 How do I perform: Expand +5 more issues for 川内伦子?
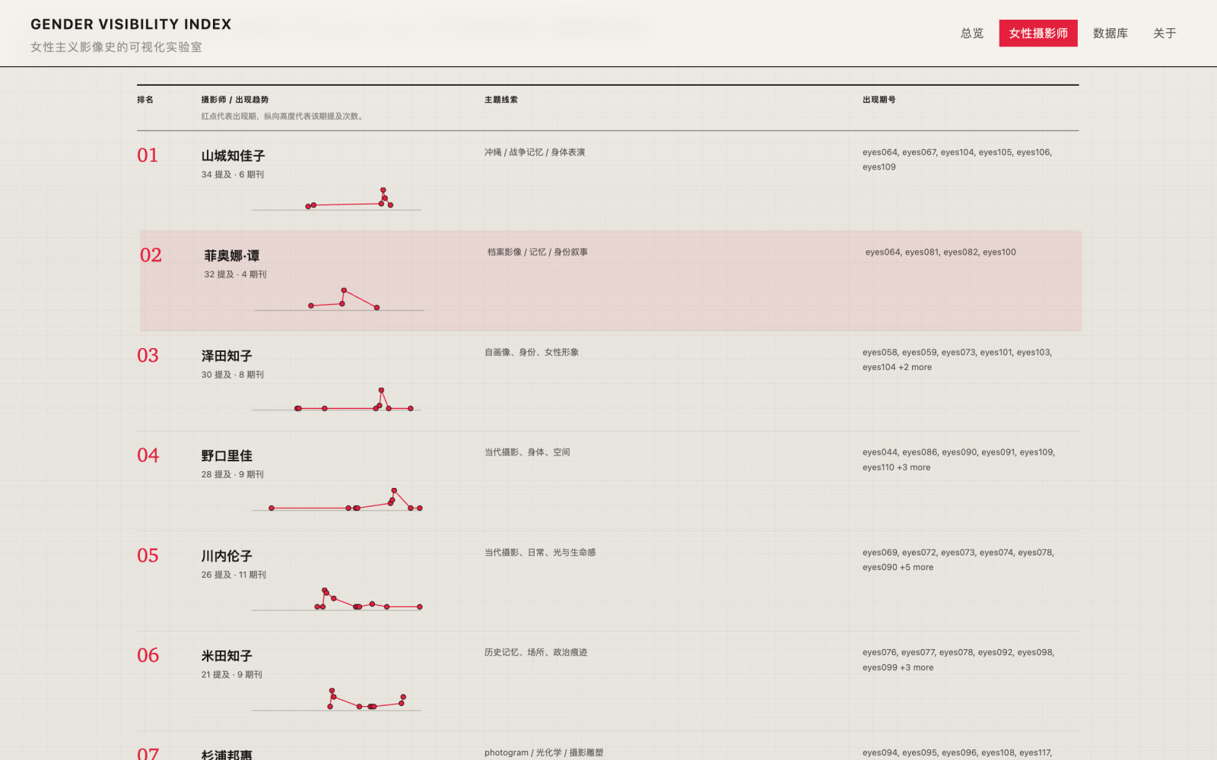click(917, 567)
